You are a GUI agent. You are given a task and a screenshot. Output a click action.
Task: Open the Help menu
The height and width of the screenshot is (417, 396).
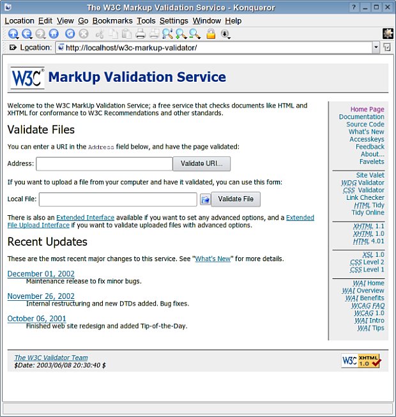[233, 20]
